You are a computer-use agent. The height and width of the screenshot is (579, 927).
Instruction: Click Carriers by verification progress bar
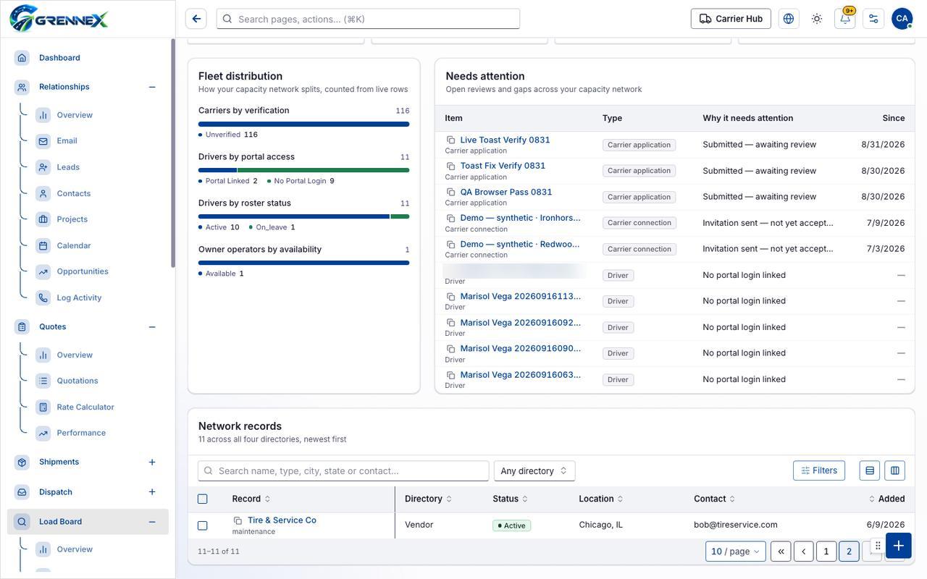303,124
